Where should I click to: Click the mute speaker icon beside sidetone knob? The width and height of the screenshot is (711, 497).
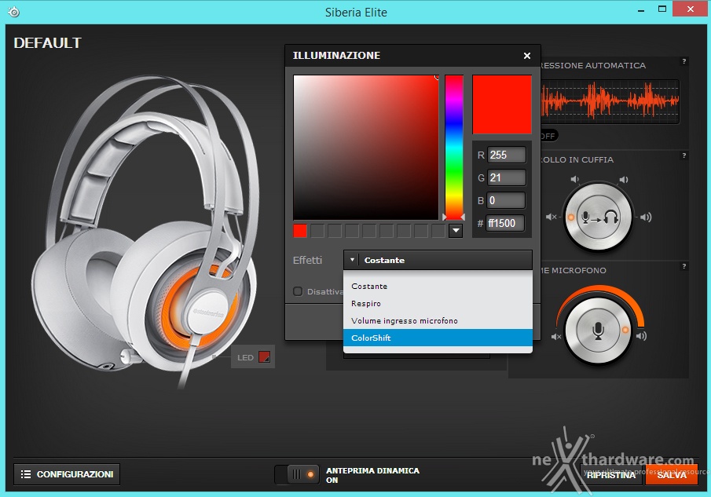click(551, 217)
